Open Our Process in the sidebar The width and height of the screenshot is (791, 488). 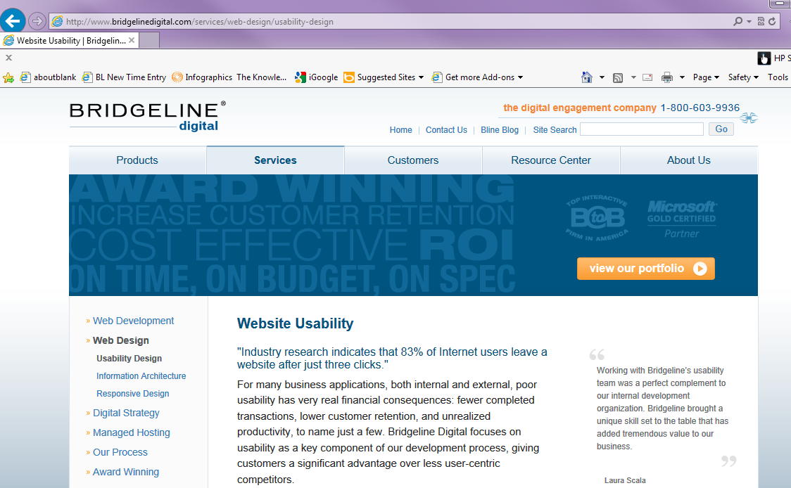[x=120, y=452]
